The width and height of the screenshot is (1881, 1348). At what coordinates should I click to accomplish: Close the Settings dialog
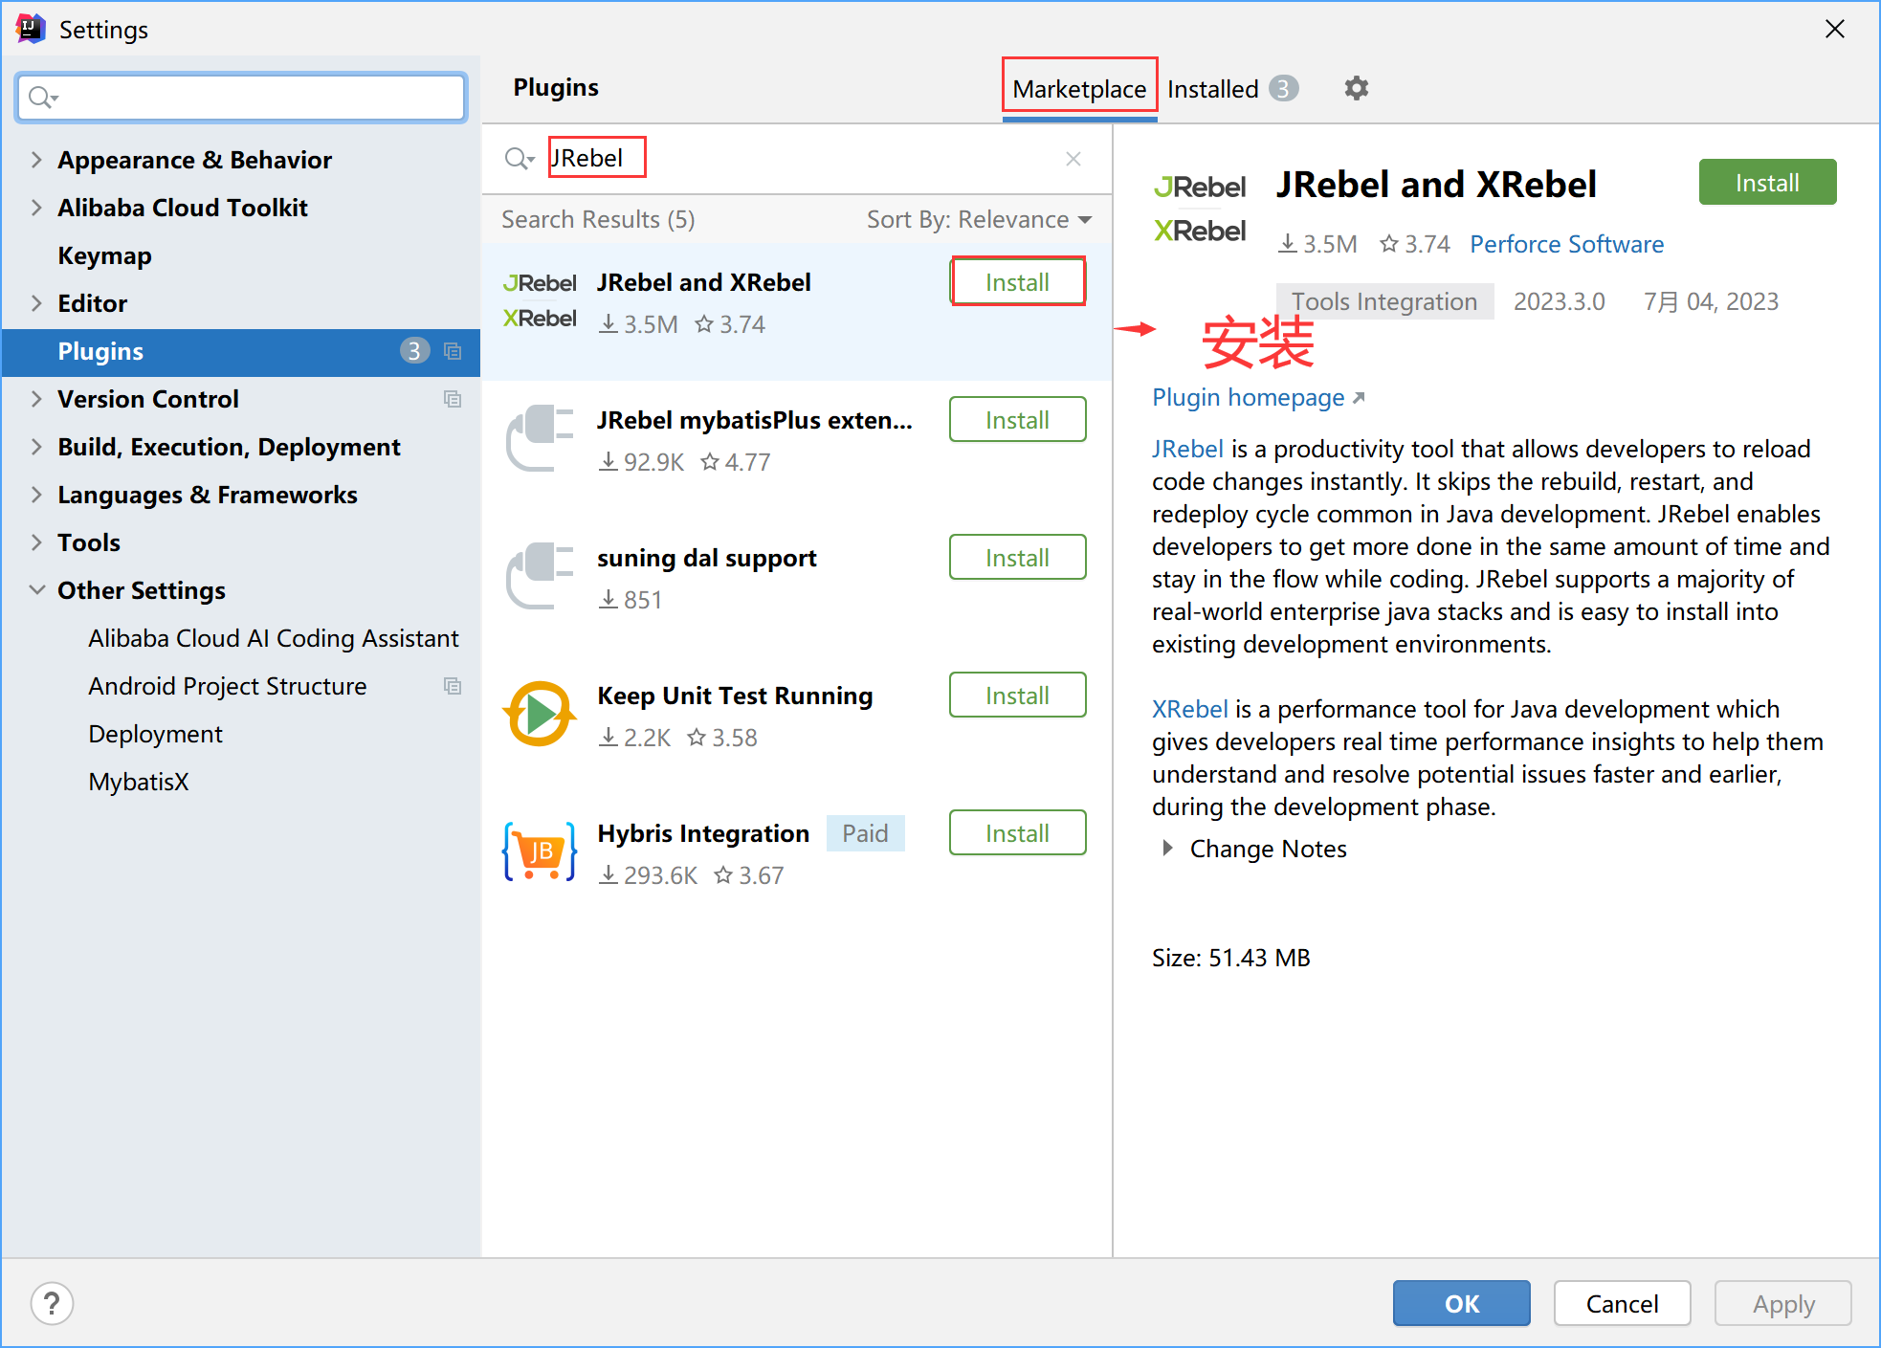[x=1834, y=29]
